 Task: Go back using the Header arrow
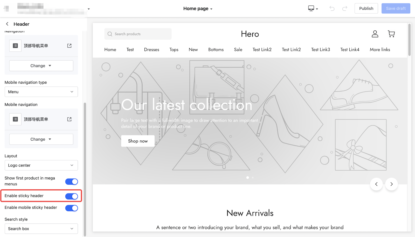(7, 24)
